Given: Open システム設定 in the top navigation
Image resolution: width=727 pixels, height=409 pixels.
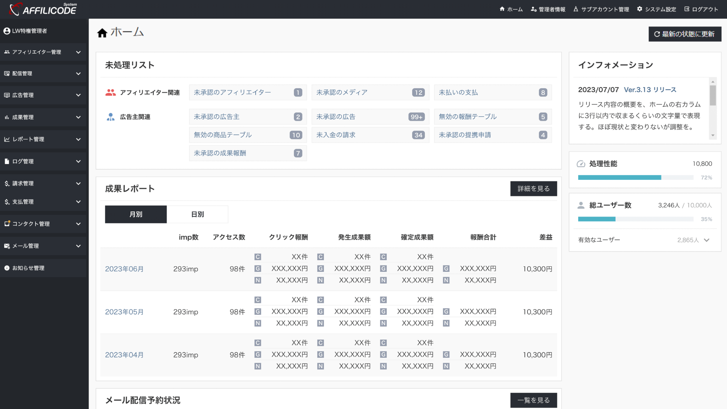Looking at the screenshot, I should click(x=657, y=9).
